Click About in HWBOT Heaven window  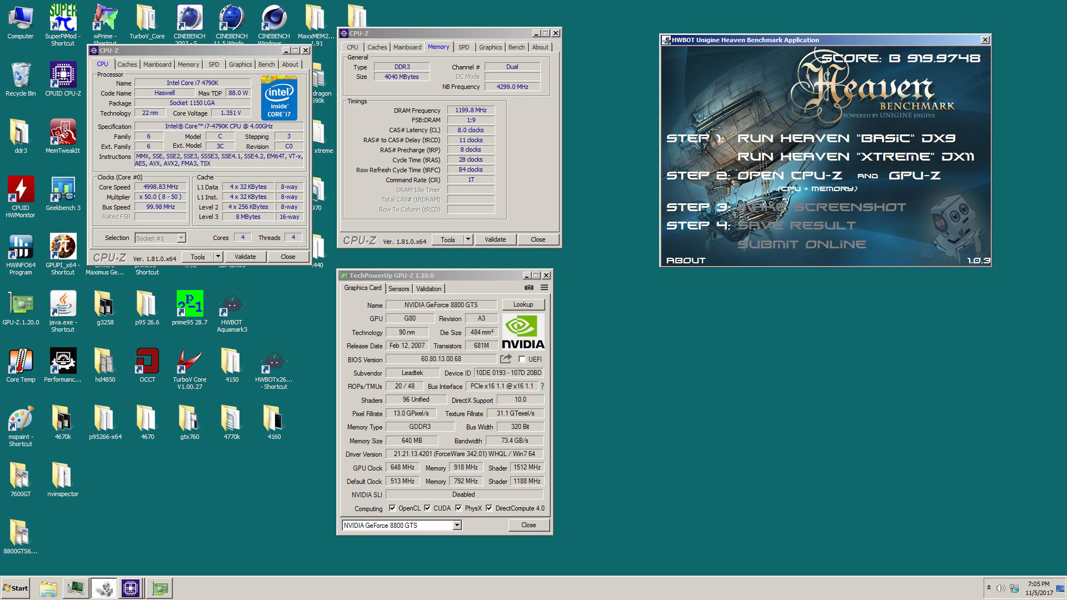click(686, 260)
